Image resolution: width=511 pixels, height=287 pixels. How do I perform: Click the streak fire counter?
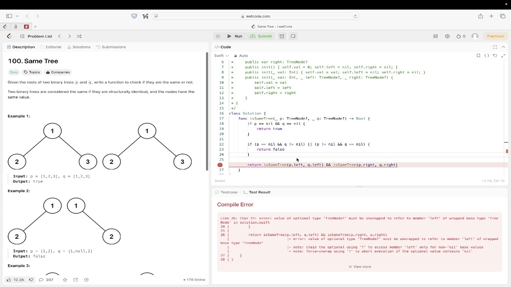coord(461,36)
